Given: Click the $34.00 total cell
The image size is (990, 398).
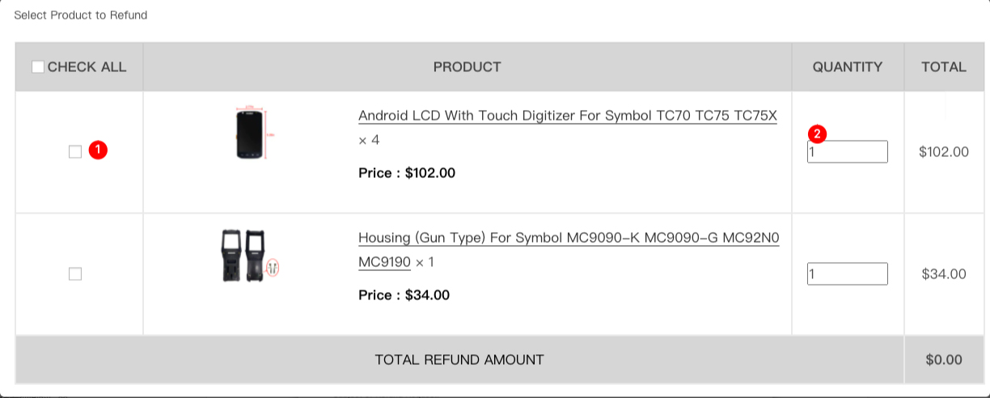Looking at the screenshot, I should click(x=943, y=274).
